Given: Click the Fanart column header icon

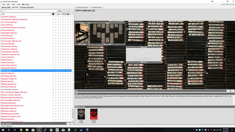Looking at the screenshot, I should tap(65, 14).
